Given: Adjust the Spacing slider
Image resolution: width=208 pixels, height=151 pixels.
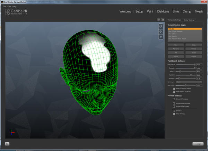Looking at the screenshot, I should (186, 78).
